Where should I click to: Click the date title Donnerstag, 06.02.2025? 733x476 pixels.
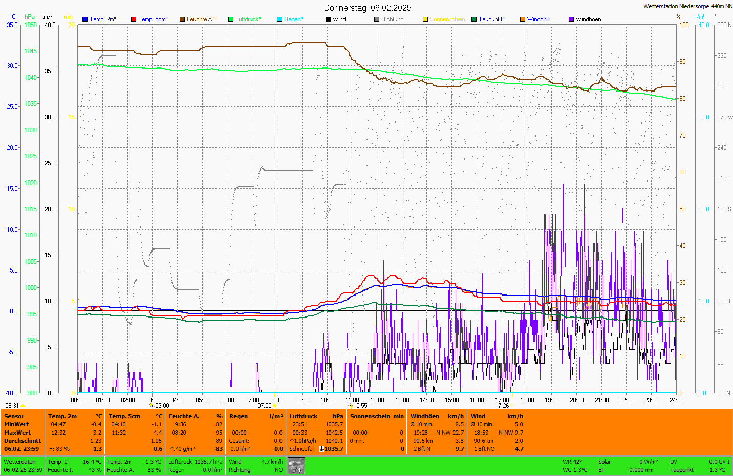point(367,8)
